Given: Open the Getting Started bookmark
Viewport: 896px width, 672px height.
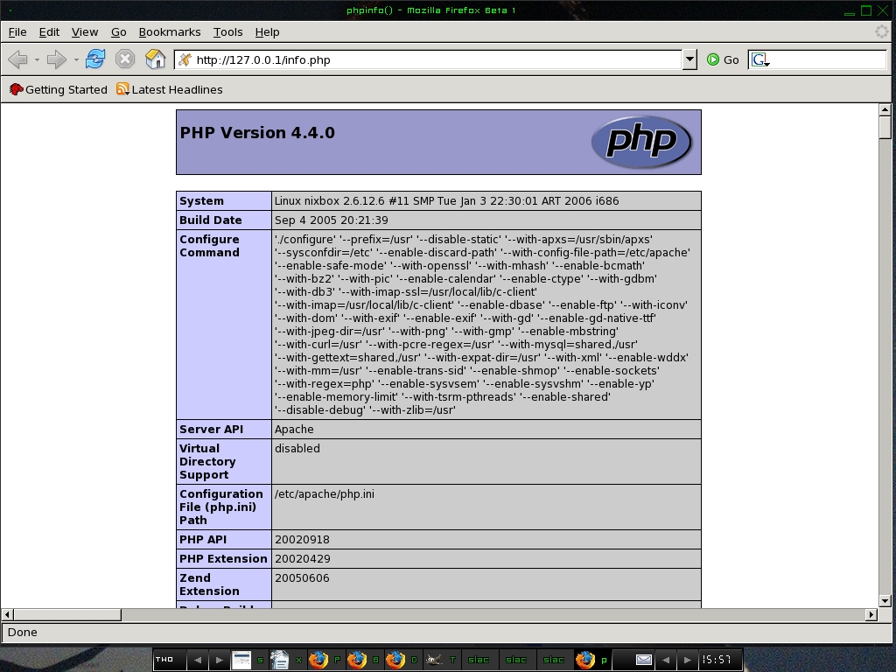Looking at the screenshot, I should 58,89.
